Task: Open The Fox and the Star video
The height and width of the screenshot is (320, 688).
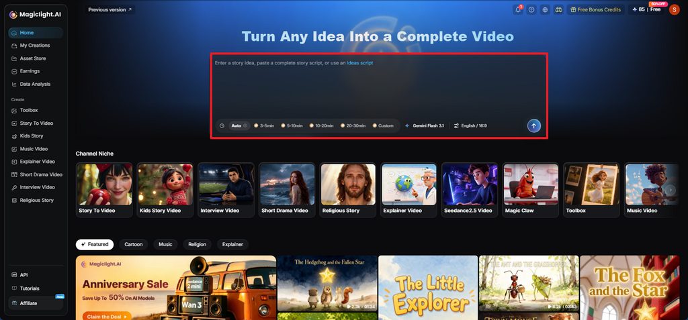Action: 630,288
